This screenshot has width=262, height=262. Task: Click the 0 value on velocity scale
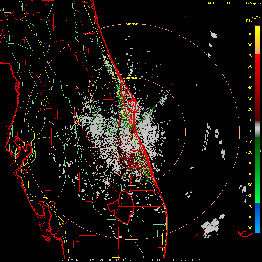tap(251, 131)
